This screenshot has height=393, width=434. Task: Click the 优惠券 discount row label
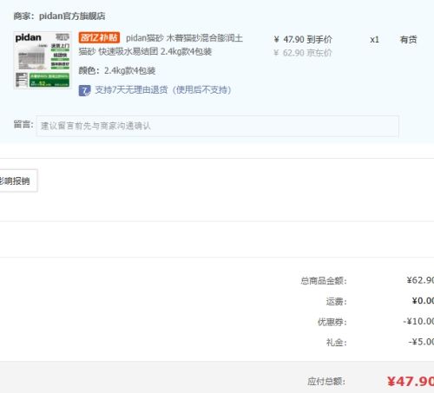click(x=332, y=322)
